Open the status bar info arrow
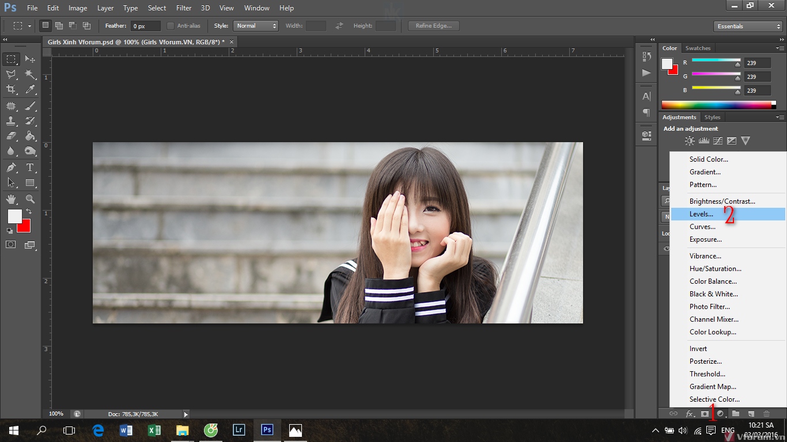The width and height of the screenshot is (787, 442). click(x=186, y=414)
